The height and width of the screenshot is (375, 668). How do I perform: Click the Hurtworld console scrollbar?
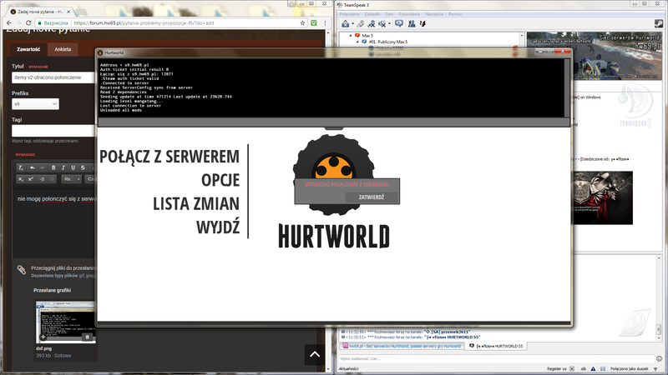point(567,88)
